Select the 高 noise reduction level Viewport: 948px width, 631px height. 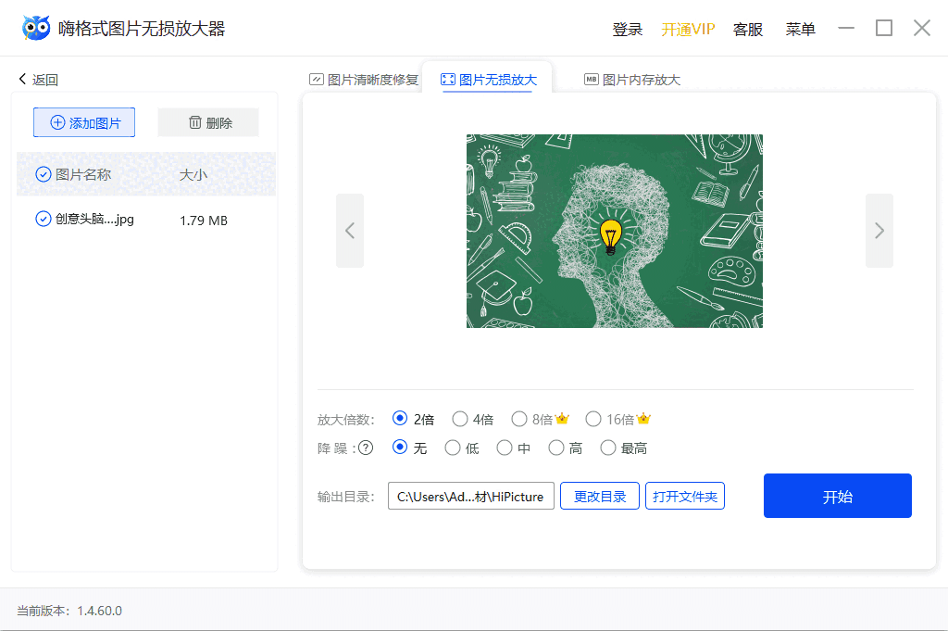555,448
